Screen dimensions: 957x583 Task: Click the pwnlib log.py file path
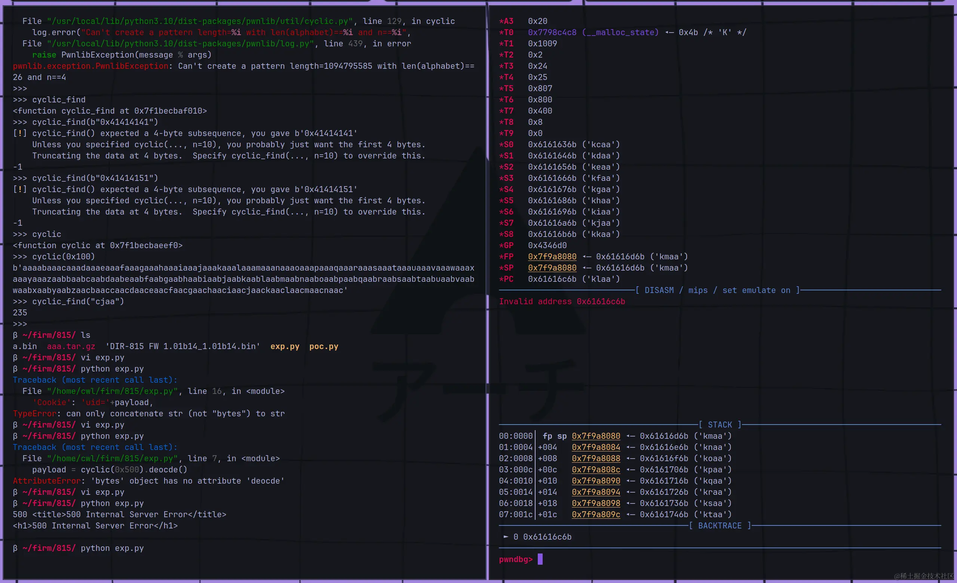180,43
